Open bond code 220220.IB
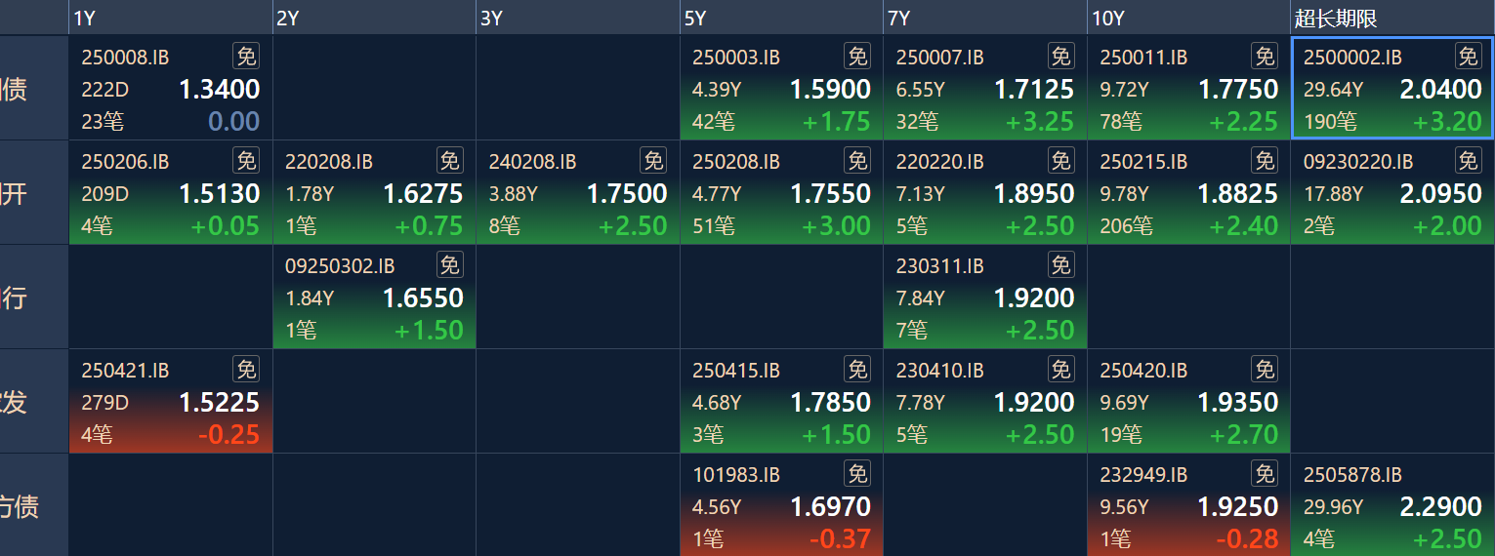Image resolution: width=1495 pixels, height=556 pixels. tap(940, 162)
